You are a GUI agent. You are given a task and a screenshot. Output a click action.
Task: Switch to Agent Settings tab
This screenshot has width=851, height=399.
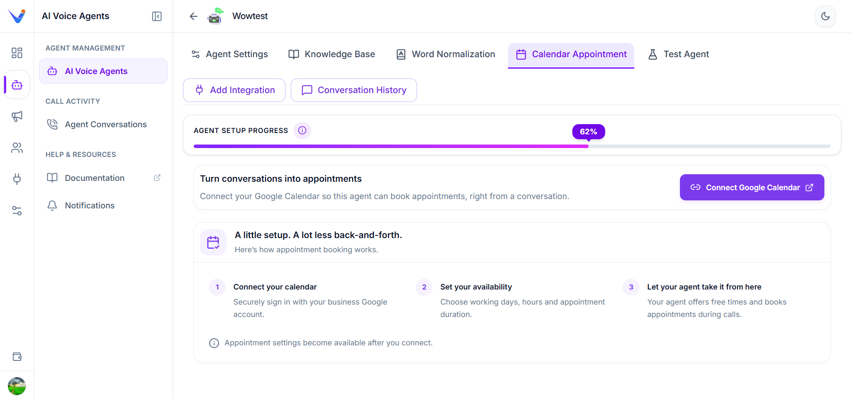(x=230, y=55)
